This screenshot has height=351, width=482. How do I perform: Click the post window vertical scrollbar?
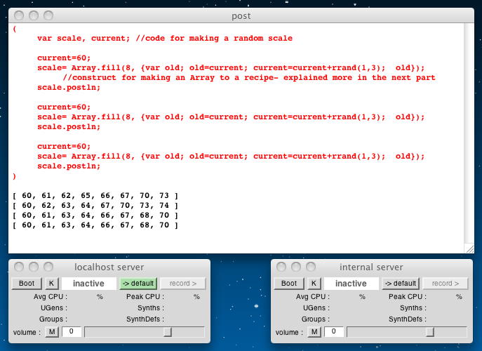point(469,133)
